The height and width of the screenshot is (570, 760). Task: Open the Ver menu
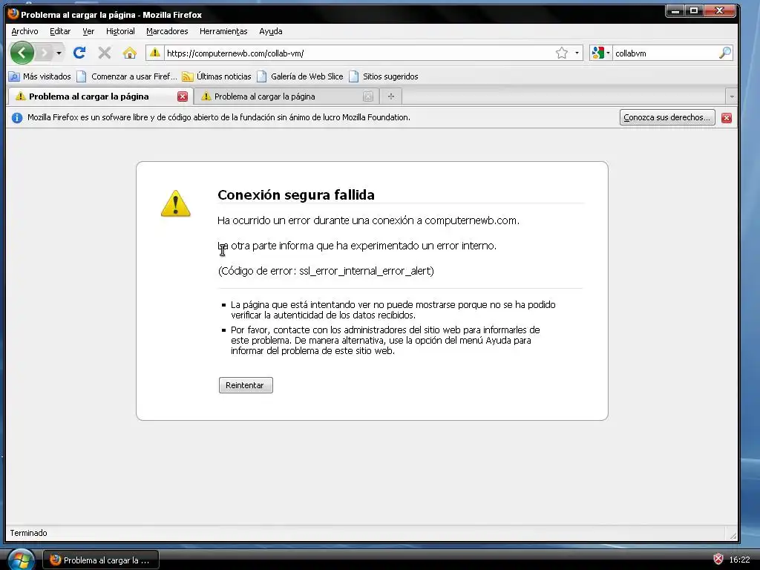pyautogui.click(x=88, y=31)
